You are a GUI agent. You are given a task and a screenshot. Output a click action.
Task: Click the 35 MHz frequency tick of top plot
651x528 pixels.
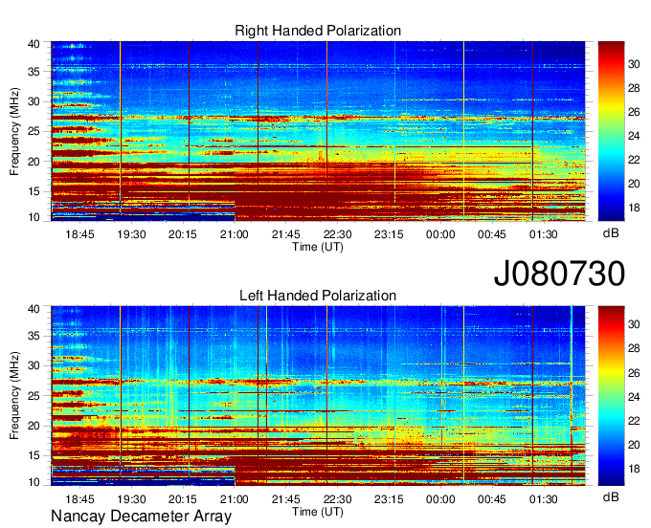tap(34, 72)
